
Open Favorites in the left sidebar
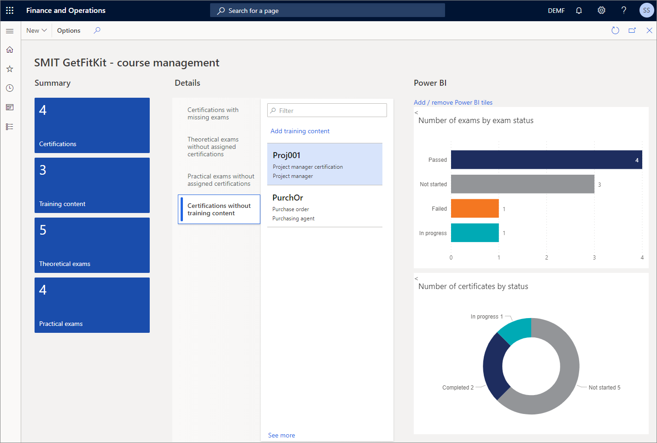coord(10,68)
